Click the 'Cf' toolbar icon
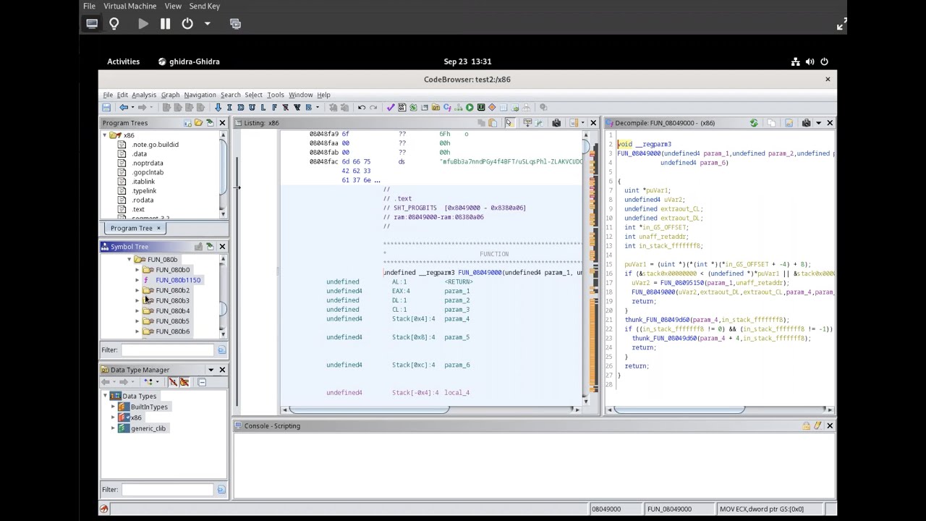Screen dimensions: 926x521 pyautogui.click(x=447, y=108)
